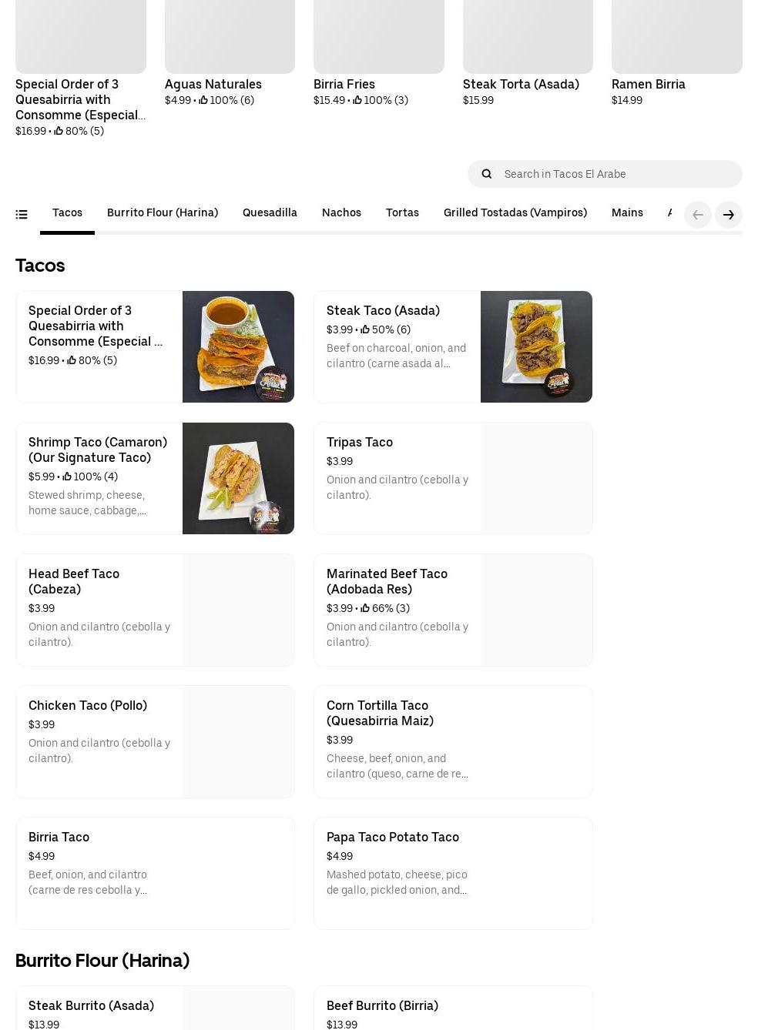
Task: Click the search magnifier icon
Action: click(487, 174)
